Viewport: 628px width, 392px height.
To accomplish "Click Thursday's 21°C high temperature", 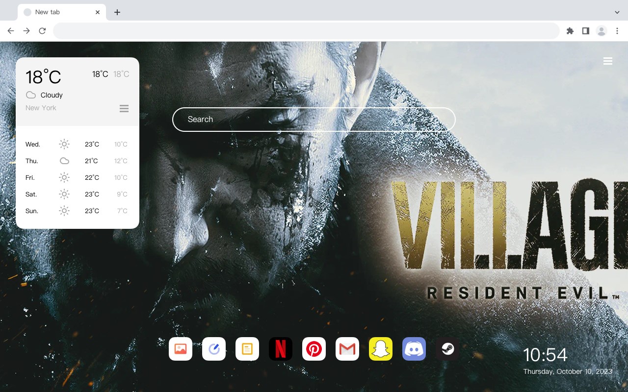I will coord(91,161).
